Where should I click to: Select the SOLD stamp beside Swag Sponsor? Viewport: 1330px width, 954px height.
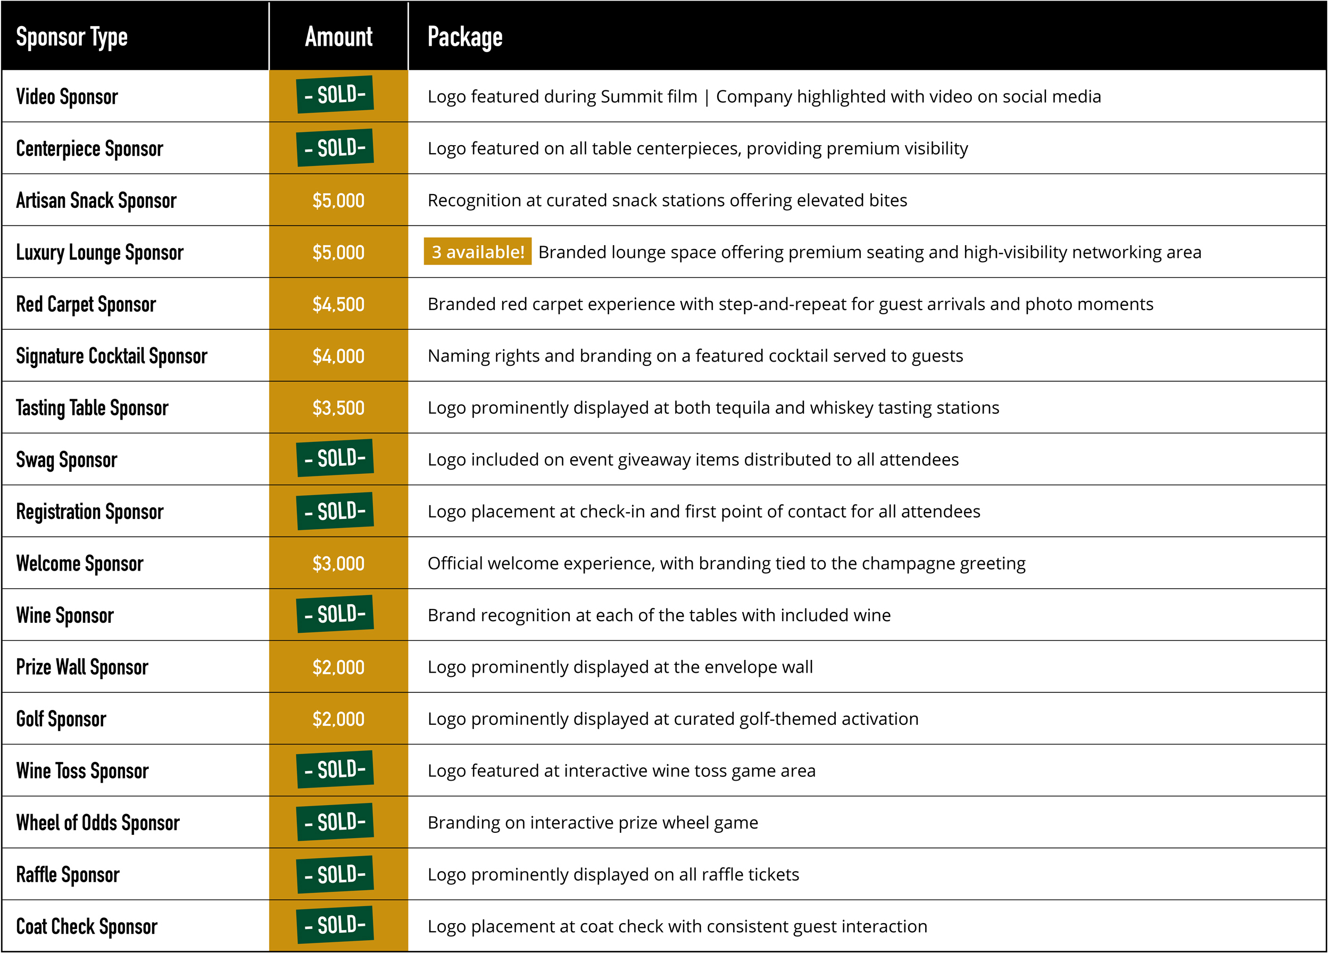tap(335, 458)
